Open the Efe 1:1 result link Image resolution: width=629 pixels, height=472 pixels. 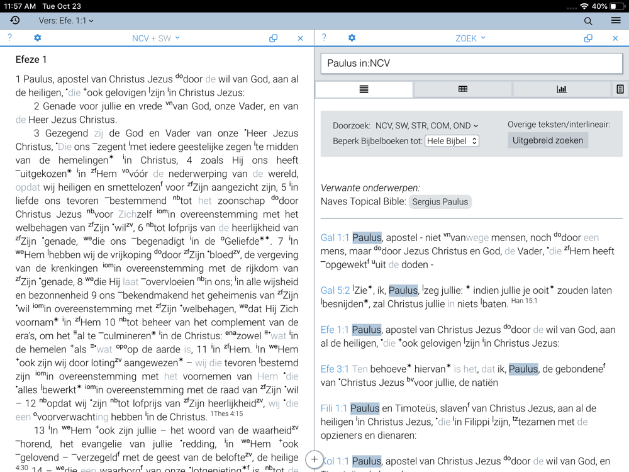[335, 330]
